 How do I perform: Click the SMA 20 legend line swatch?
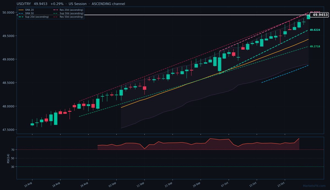[x=21, y=10]
